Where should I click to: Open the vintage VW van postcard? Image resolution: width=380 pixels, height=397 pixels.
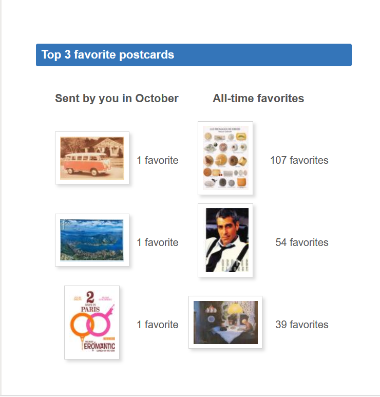point(92,158)
